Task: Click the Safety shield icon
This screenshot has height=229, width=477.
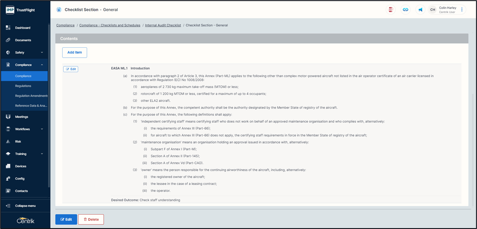Action: click(8, 53)
